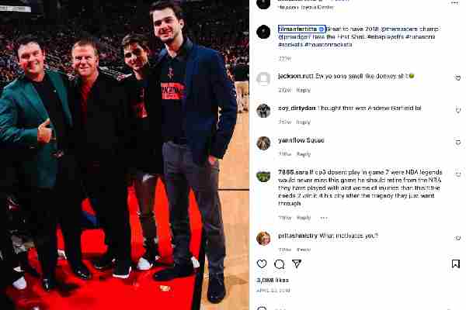Reply to the jackson.rutt comment
Screen dimensions: 466x310
304,90
